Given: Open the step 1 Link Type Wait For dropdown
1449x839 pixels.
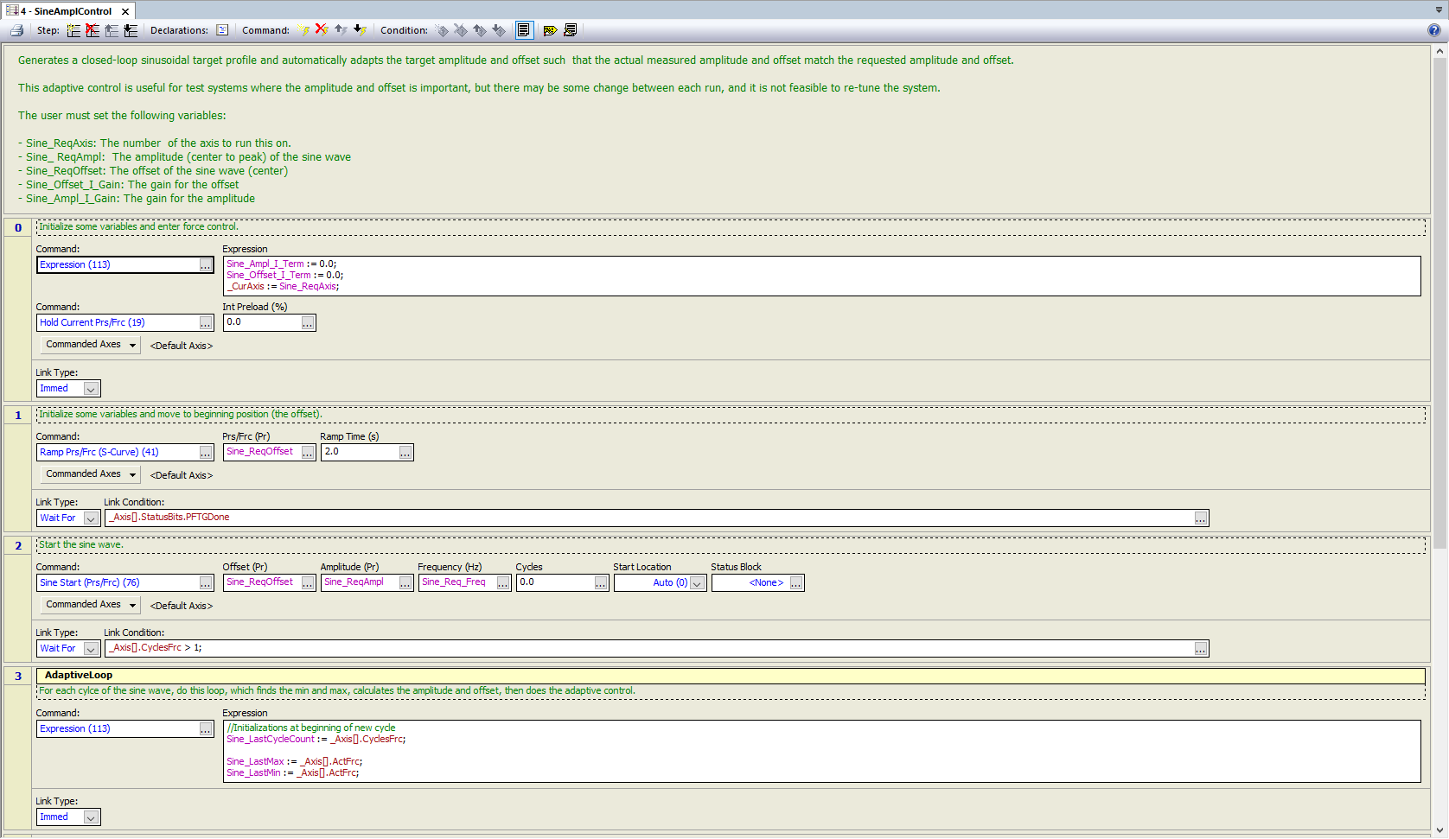Looking at the screenshot, I should (91, 518).
